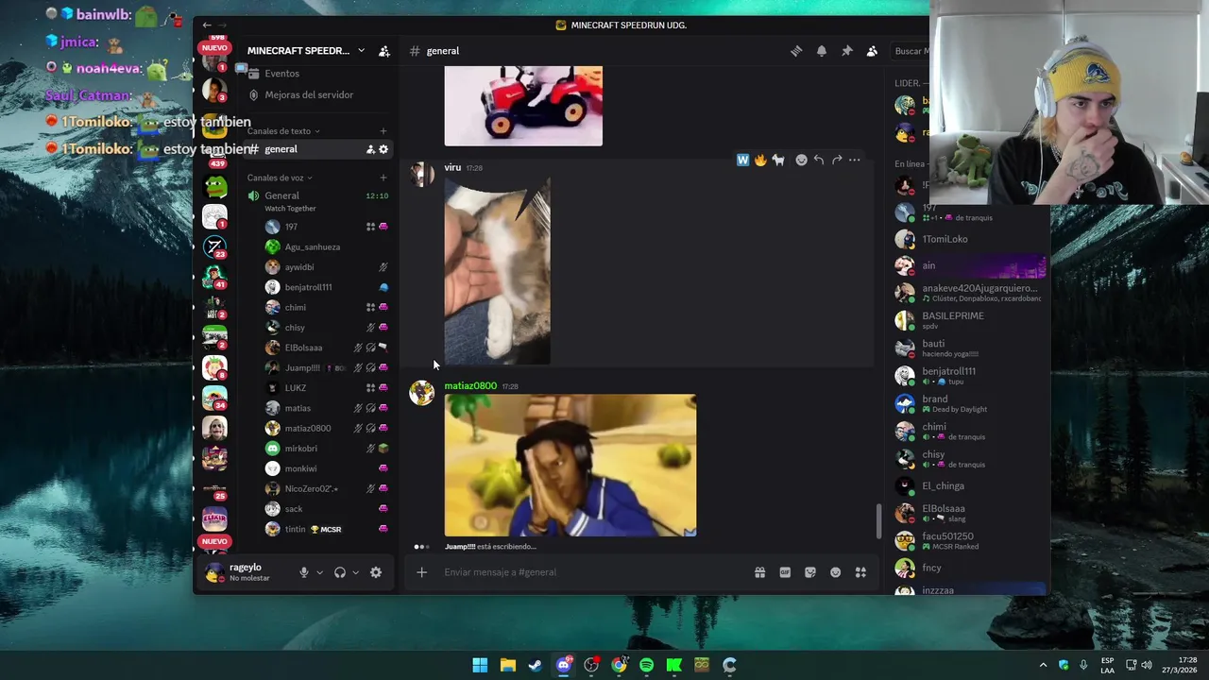Open the Pepe frog server icon
Image resolution: width=1209 pixels, height=680 pixels.
click(x=214, y=186)
